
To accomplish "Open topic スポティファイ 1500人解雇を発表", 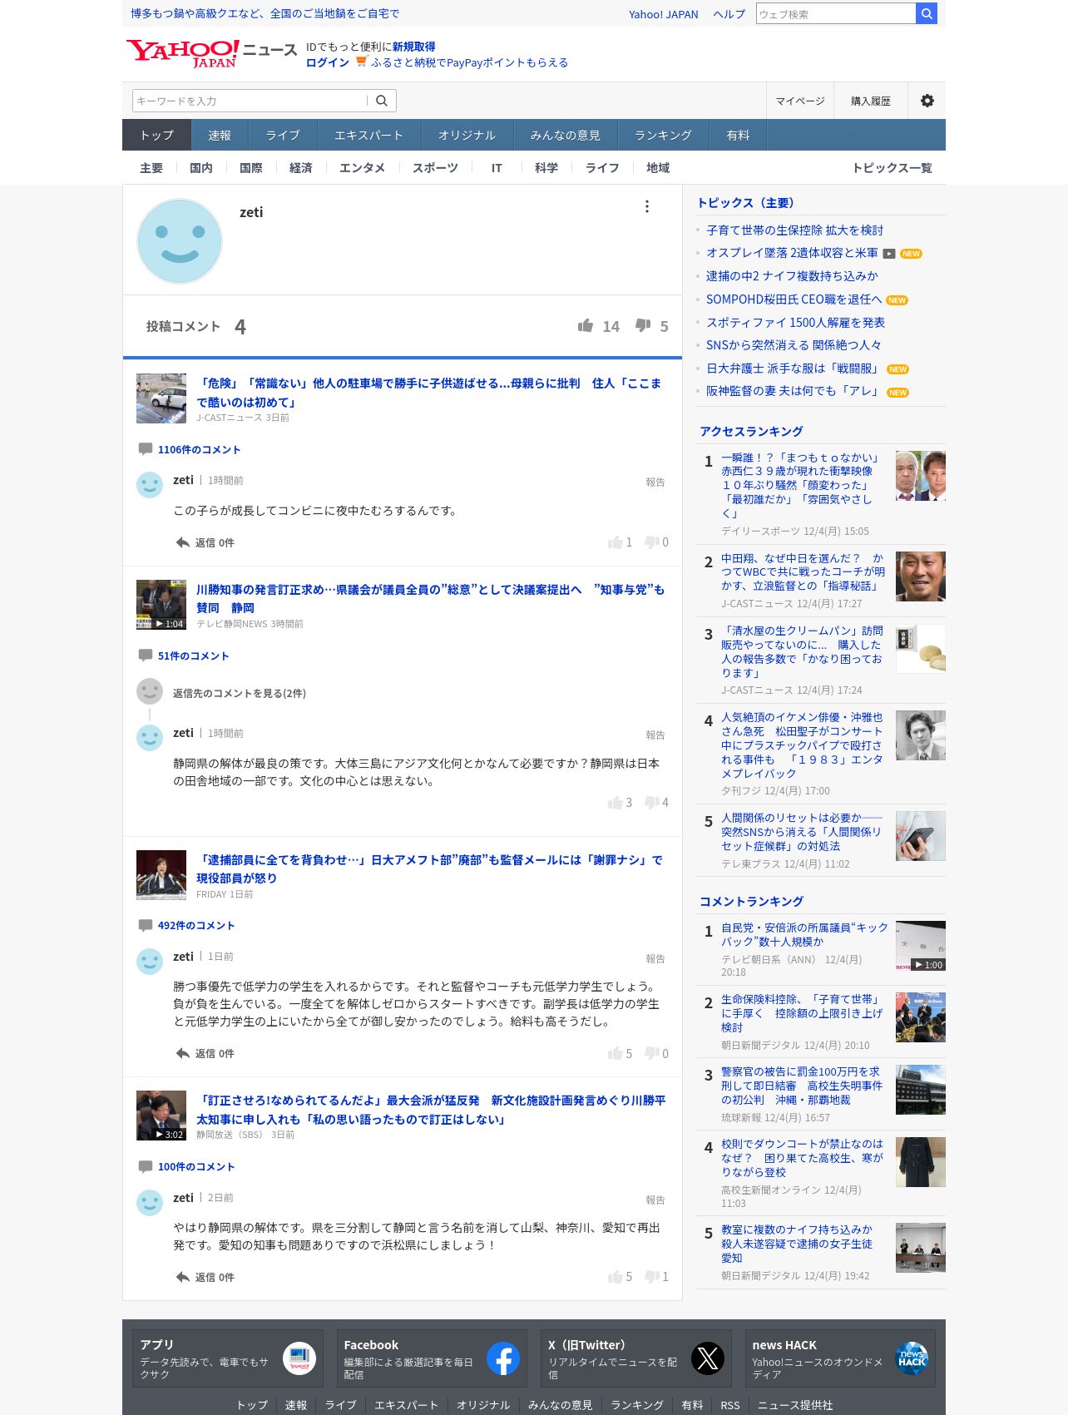I will 795,323.
